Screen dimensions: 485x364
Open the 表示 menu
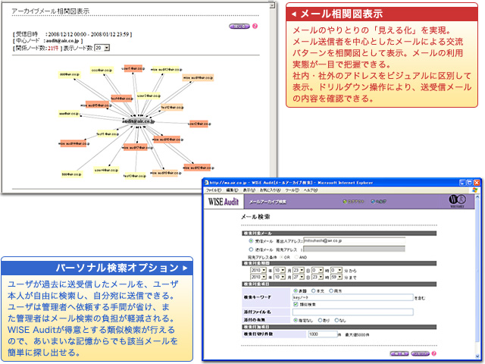point(249,190)
